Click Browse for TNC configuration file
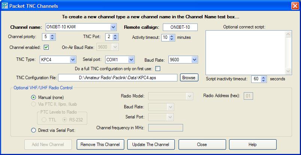Screen dimensions: 301x155 coord(189,78)
